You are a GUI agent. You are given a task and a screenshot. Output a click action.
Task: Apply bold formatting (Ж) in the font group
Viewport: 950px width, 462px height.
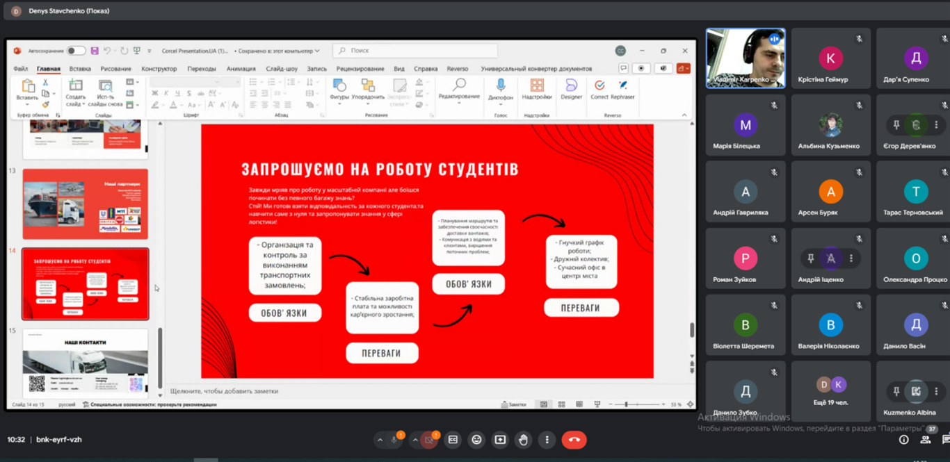[156, 93]
